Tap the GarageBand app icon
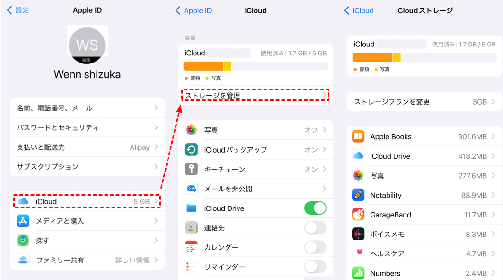Screen dimensions: 503x280 358,215
